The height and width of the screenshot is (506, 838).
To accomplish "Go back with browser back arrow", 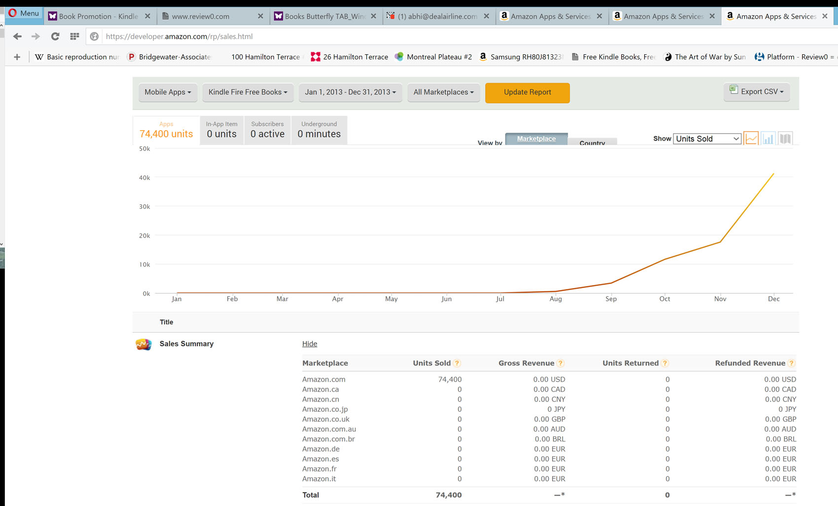I will (17, 36).
